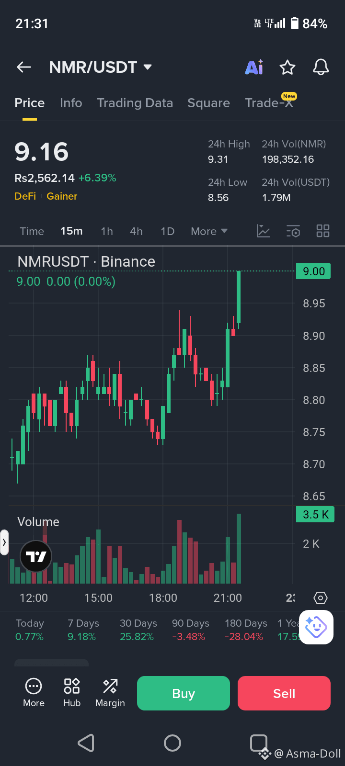
Task: Open the More menu at bottom
Action: (34, 693)
